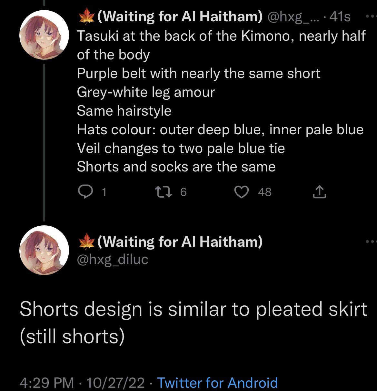
Task: Tap the share upload arrow icon
Action: tap(319, 192)
